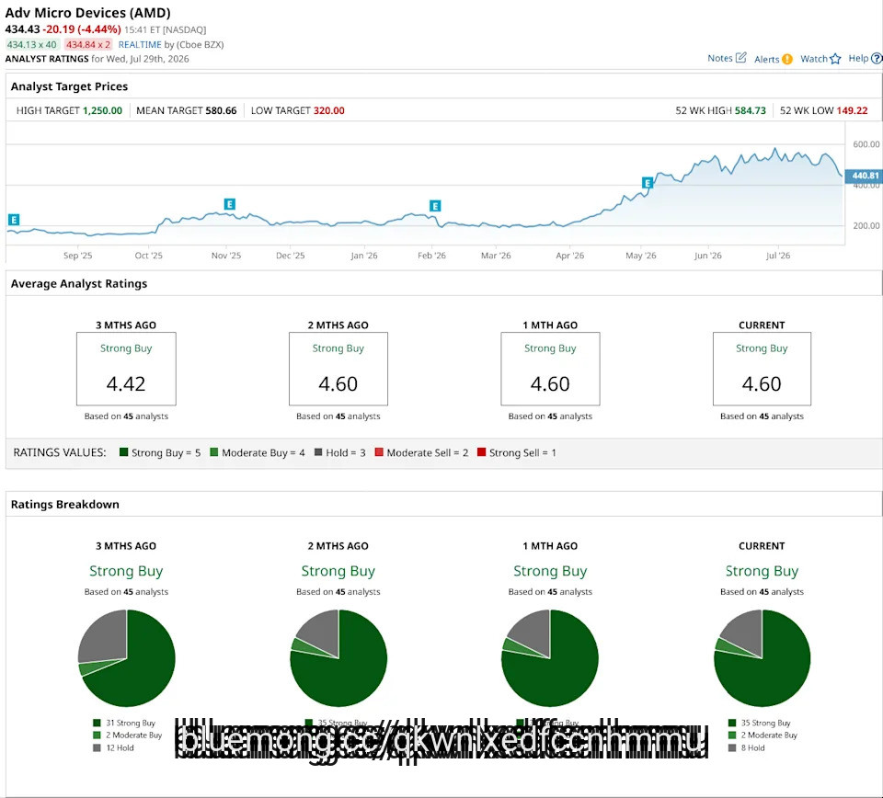The width and height of the screenshot is (883, 798).
Task: Click the CURRENT pie chart
Action: (762, 658)
